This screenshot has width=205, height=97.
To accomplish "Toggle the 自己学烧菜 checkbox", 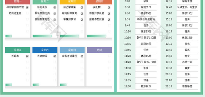I will tap(82, 8).
